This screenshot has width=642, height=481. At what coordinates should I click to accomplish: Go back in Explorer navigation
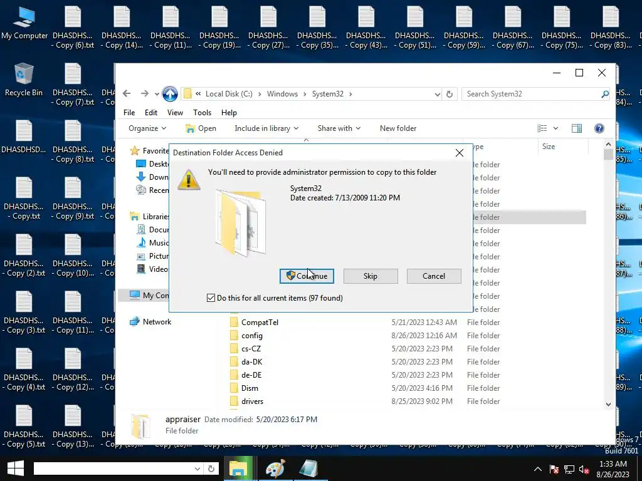pyautogui.click(x=127, y=94)
